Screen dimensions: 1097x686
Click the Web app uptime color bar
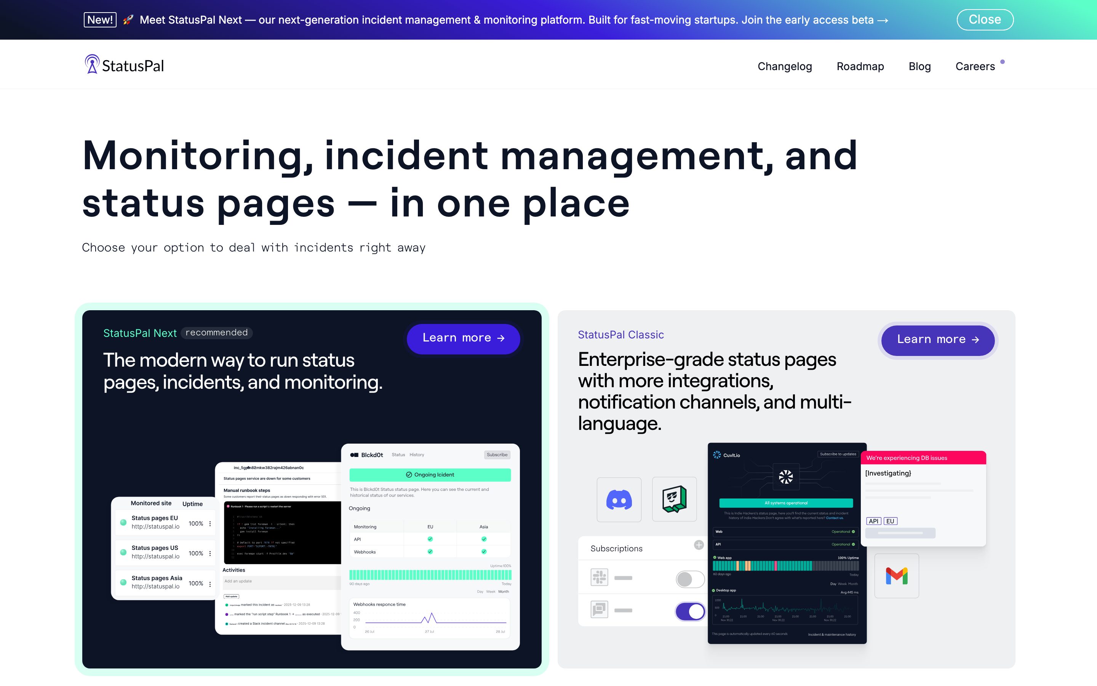pos(785,566)
